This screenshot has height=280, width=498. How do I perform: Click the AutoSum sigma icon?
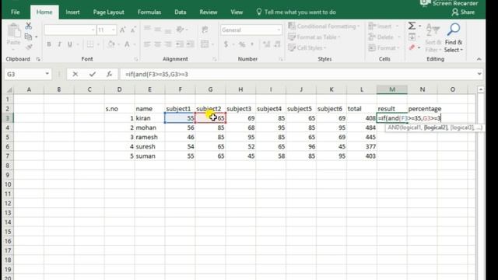tap(412, 26)
